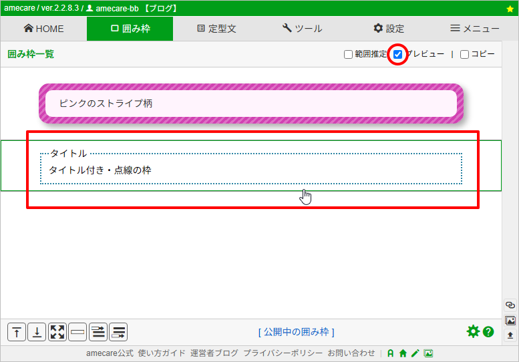This screenshot has height=362, width=519.
Task: Click the green pencil icon in footer
Action: click(415, 353)
